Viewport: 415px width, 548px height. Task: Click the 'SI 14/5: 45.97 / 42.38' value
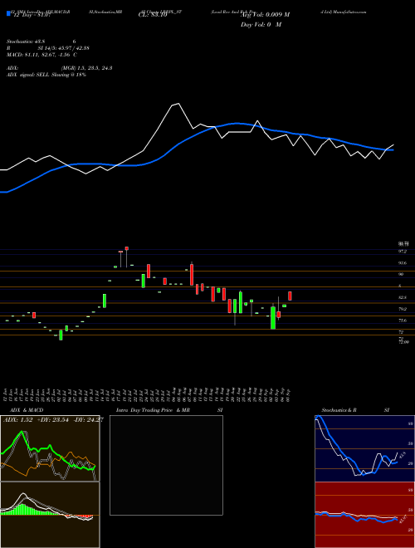(64, 48)
